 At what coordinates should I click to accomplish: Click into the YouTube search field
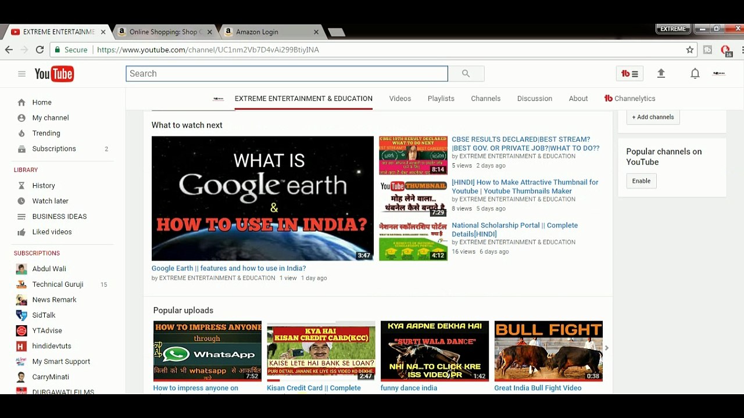coord(287,74)
